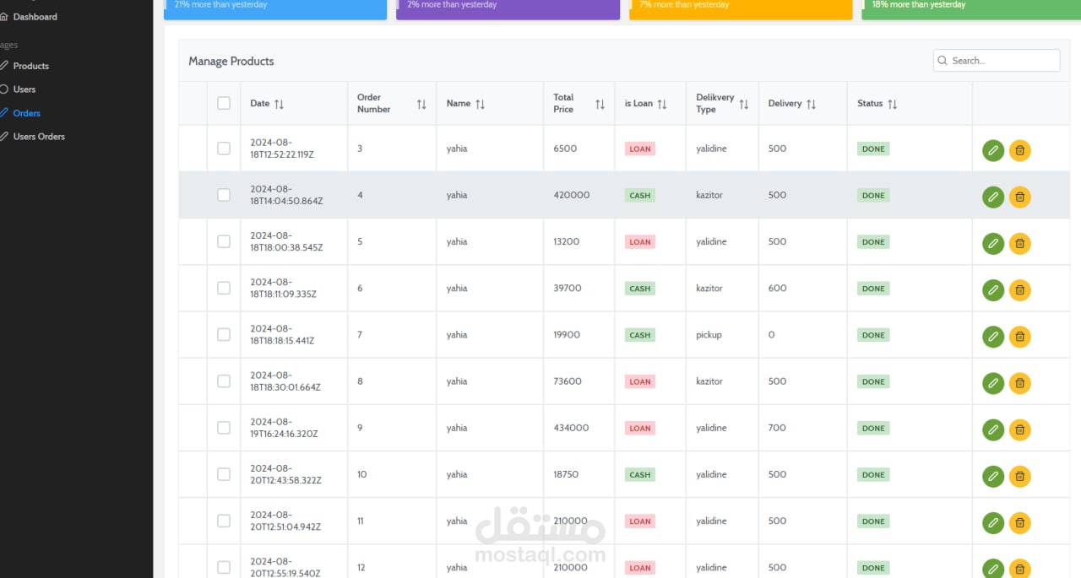The width and height of the screenshot is (1081, 578).
Task: Select Orders in the sidebar
Action: click(x=26, y=113)
